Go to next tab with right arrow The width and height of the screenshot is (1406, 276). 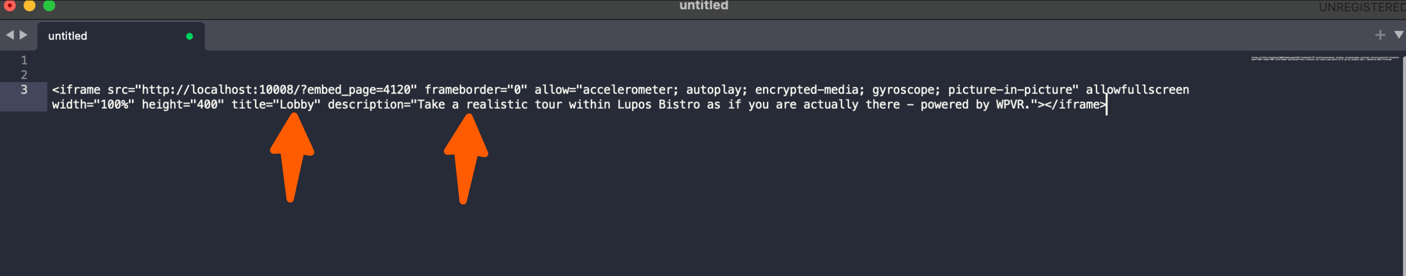pos(23,36)
